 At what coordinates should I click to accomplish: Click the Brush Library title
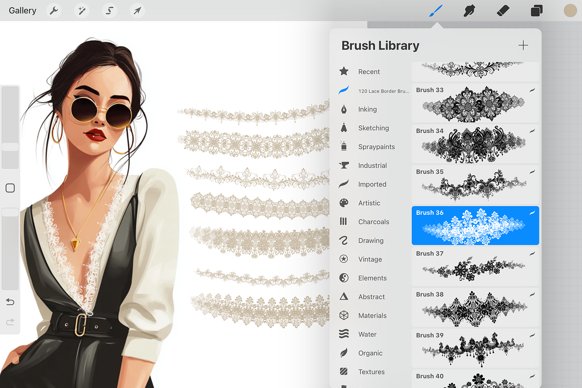(380, 46)
